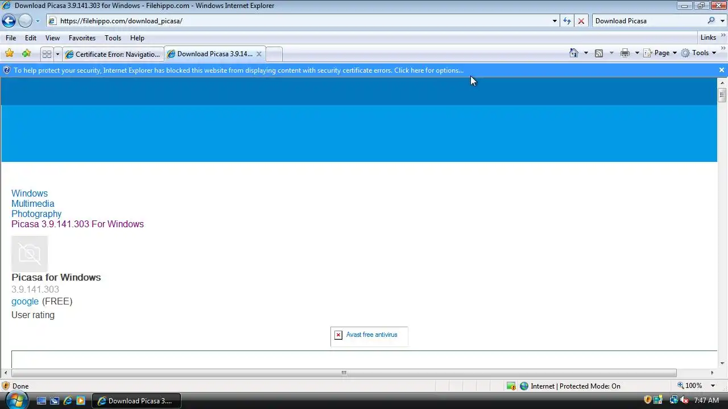Click the horizontal scrollbar left arrow
The width and height of the screenshot is (728, 409).
pos(6,373)
